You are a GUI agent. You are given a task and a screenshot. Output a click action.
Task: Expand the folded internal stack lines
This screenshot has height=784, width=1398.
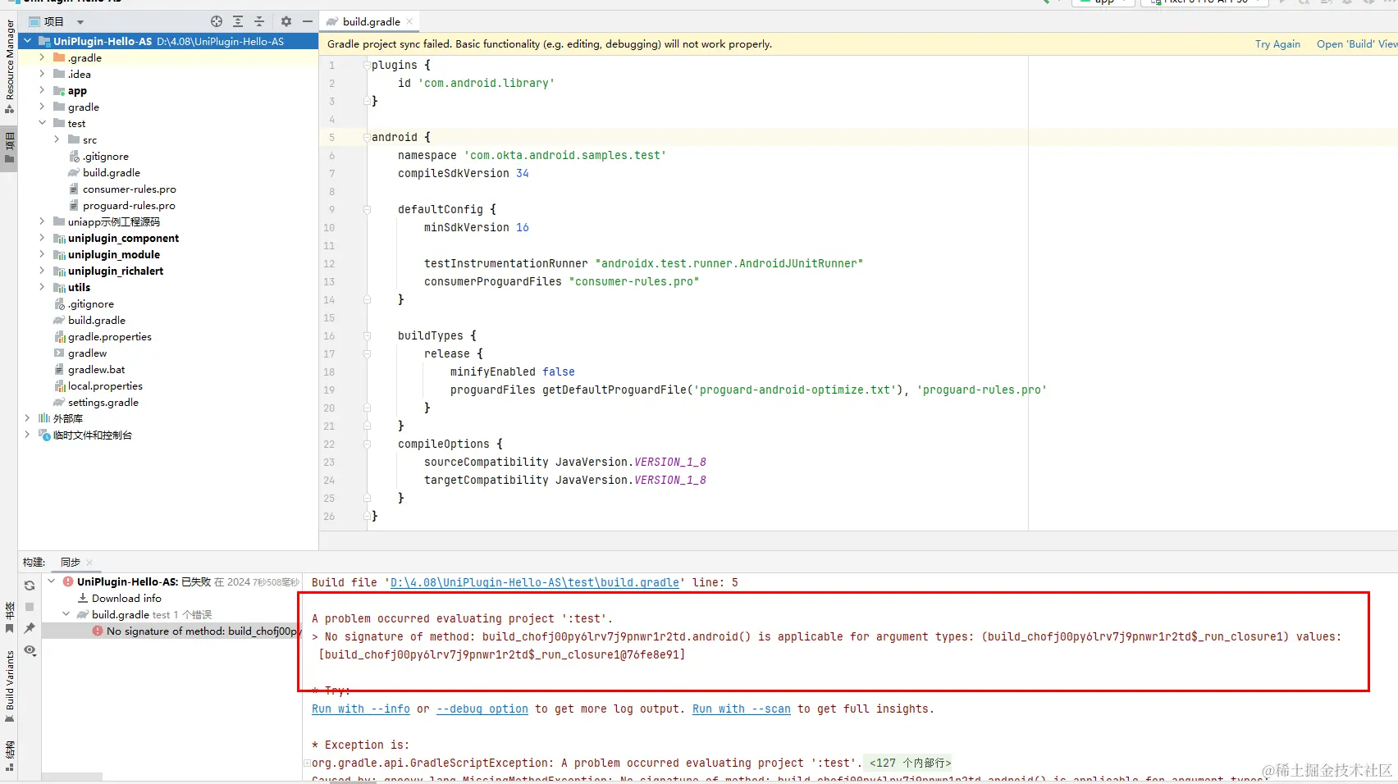pos(307,763)
